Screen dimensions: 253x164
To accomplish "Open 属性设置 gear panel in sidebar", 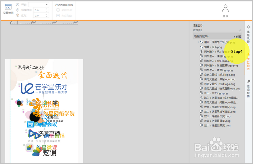I will point(248,34).
